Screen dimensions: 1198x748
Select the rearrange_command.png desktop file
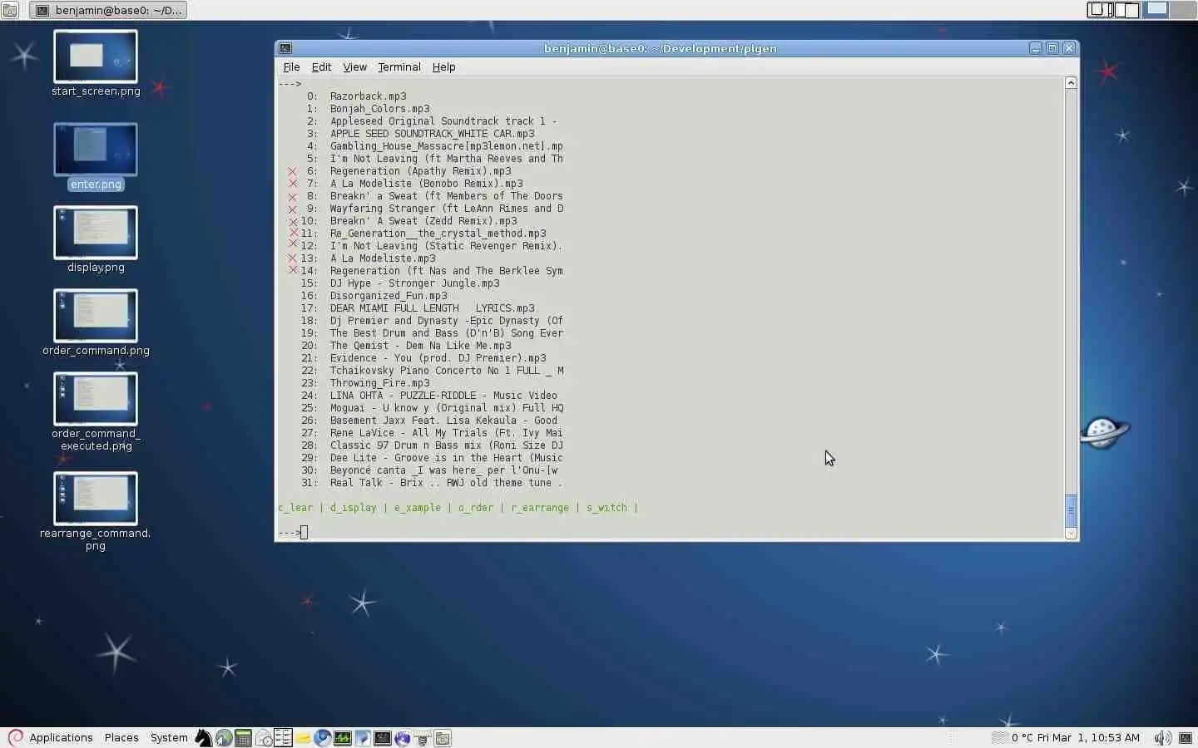coord(96,512)
